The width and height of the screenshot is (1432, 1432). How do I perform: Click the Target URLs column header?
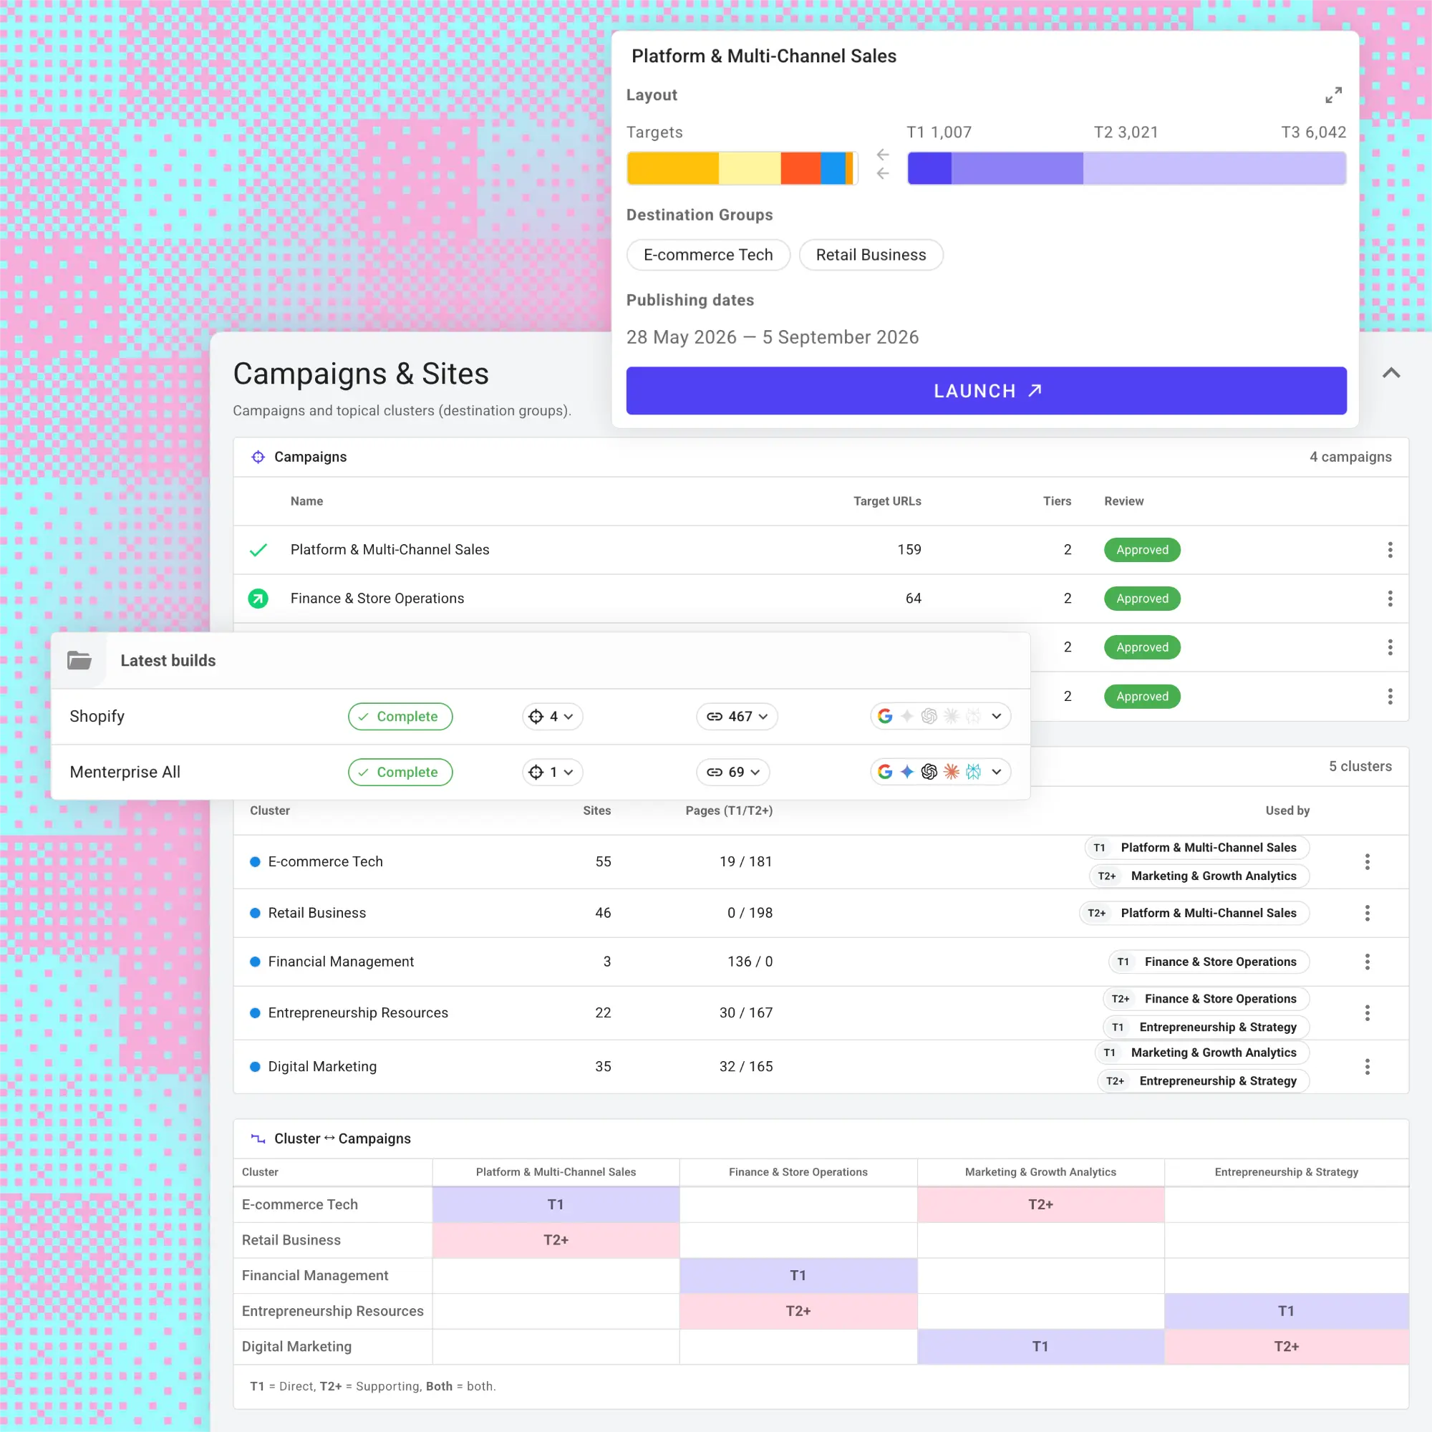887,501
